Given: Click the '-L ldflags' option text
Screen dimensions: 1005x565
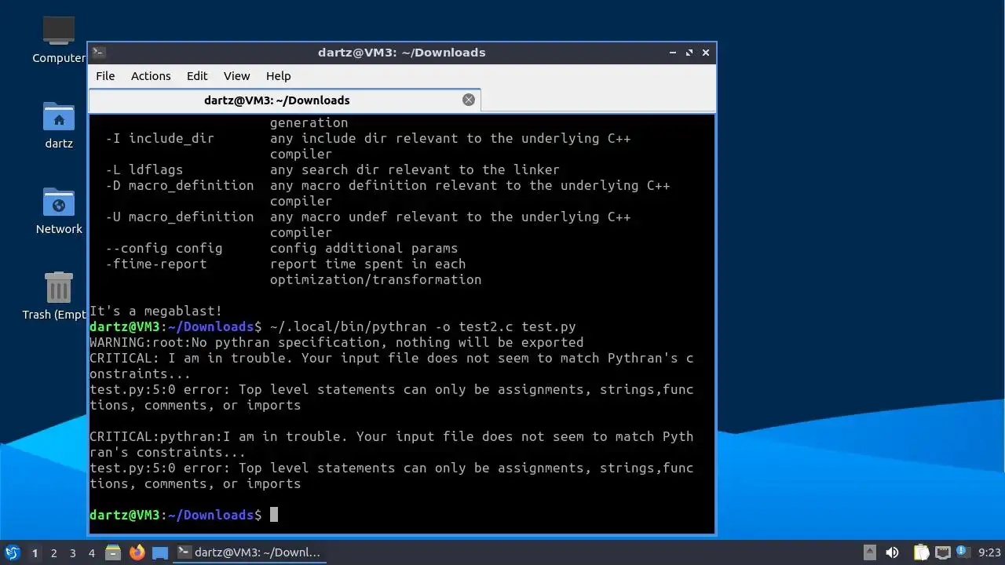Looking at the screenshot, I should 144,169.
